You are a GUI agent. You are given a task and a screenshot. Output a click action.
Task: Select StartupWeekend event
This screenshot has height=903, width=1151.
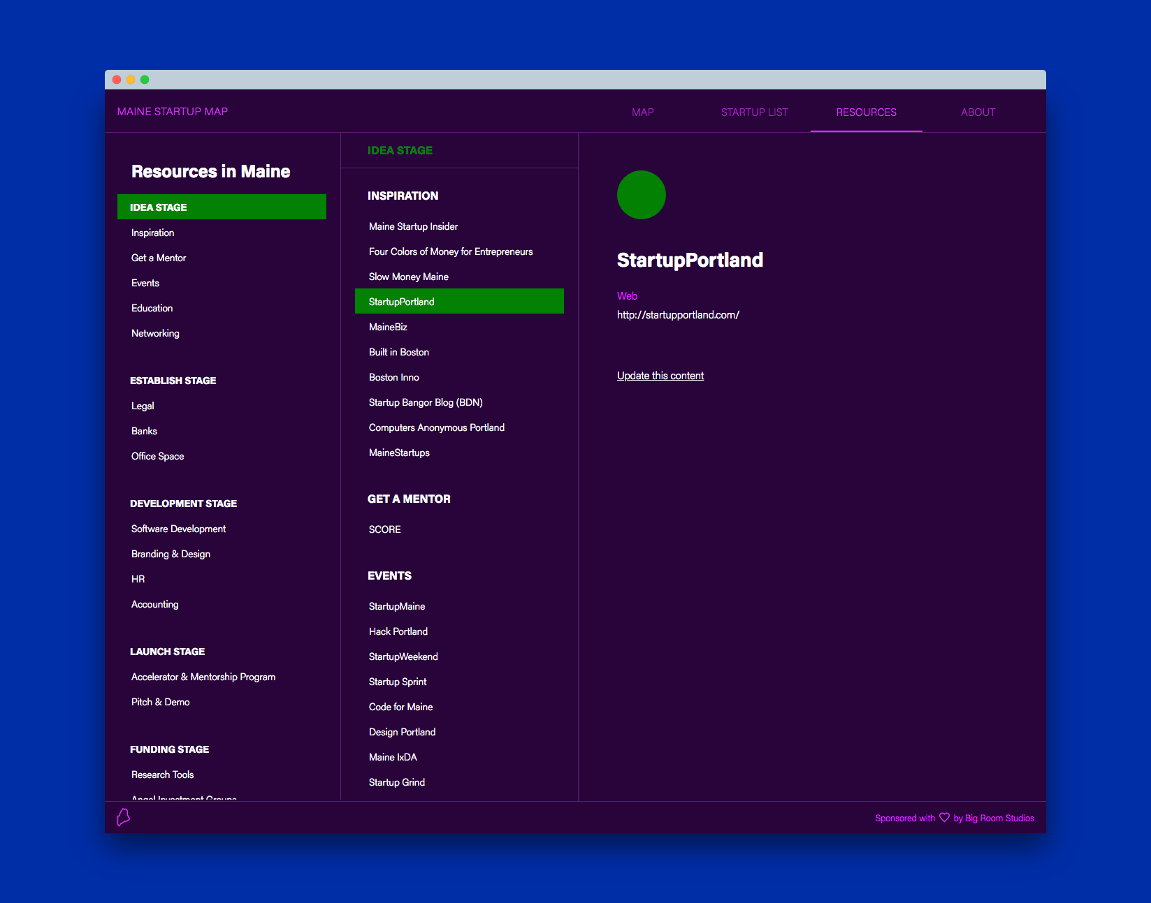click(403, 656)
